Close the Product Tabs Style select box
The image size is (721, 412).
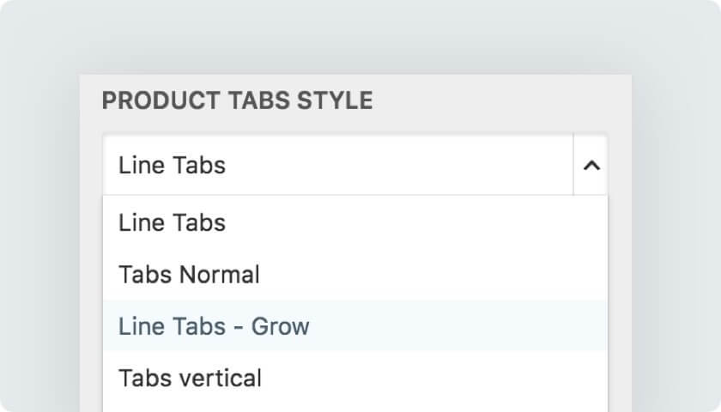pyautogui.click(x=591, y=165)
